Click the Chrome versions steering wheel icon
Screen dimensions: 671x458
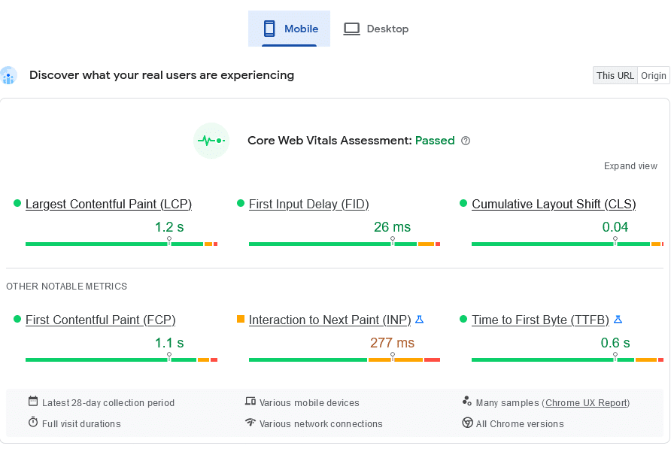pyautogui.click(x=468, y=423)
